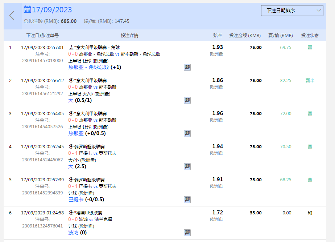
Task: Click the back arrow icon
Action: click(x=12, y=15)
